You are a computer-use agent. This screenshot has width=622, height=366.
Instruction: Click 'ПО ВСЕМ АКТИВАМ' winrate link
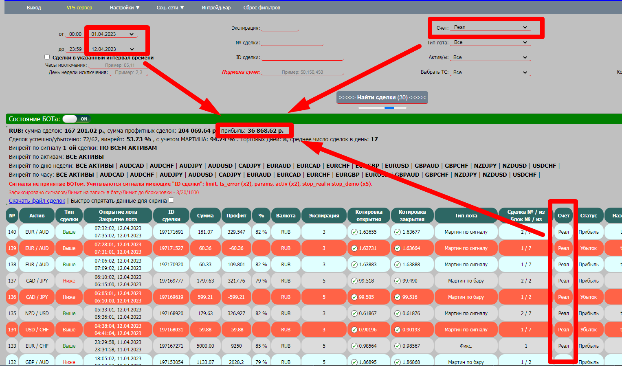[128, 148]
